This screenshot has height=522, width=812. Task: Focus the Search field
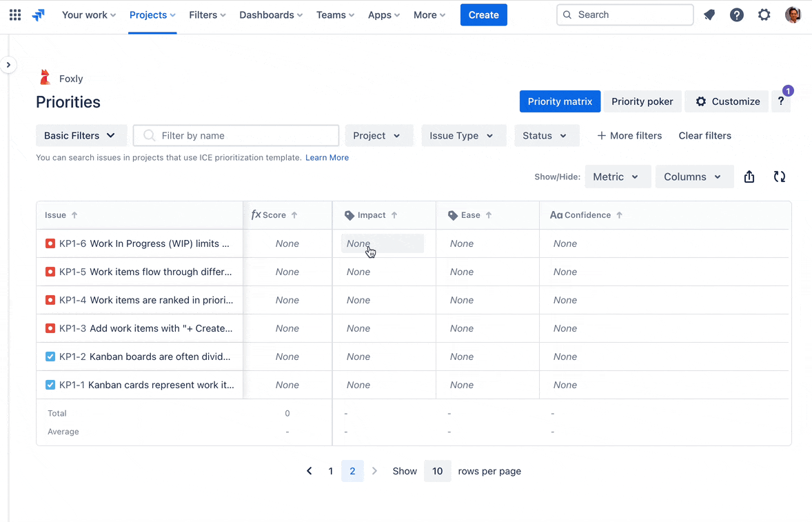click(625, 15)
